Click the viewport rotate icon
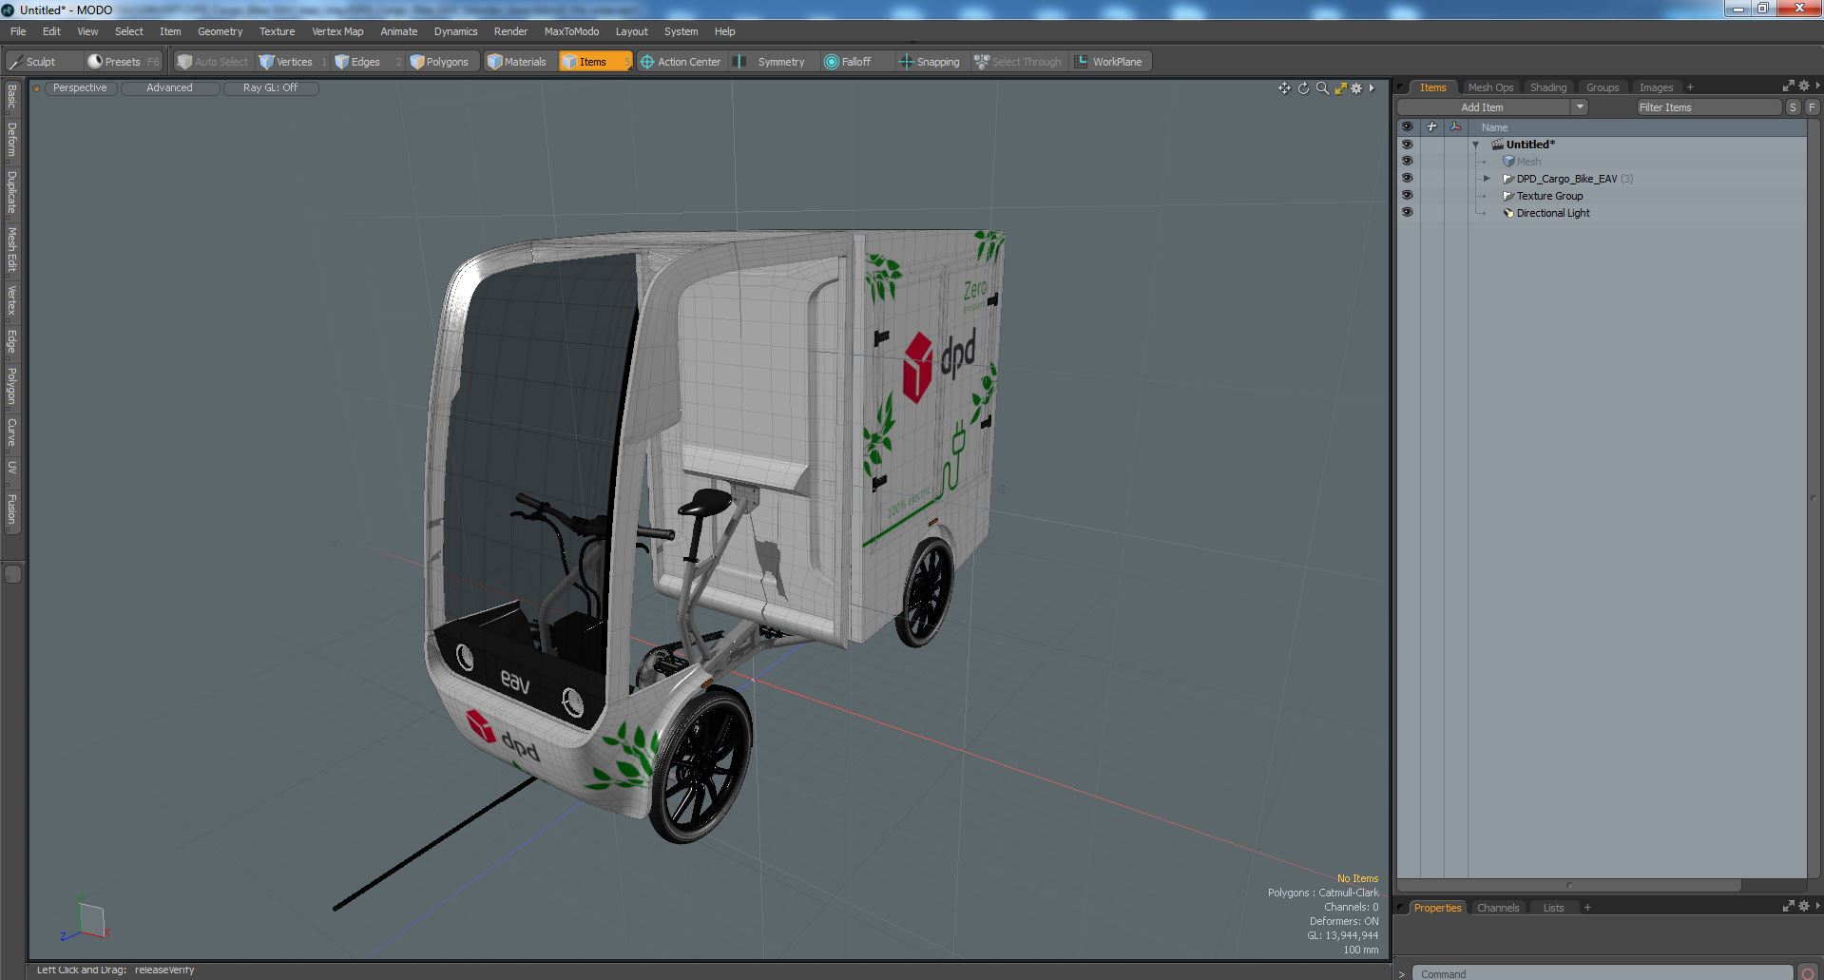 pyautogui.click(x=1303, y=88)
